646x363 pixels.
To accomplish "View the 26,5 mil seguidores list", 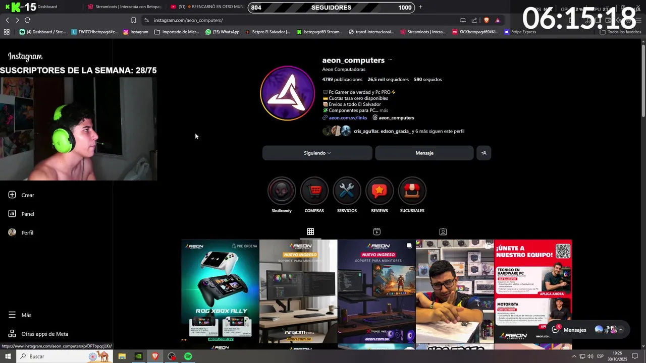I will (388, 79).
